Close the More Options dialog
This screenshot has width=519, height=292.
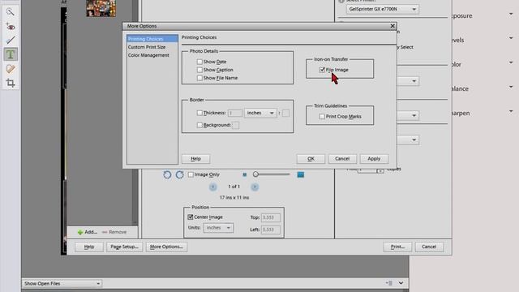click(x=392, y=26)
